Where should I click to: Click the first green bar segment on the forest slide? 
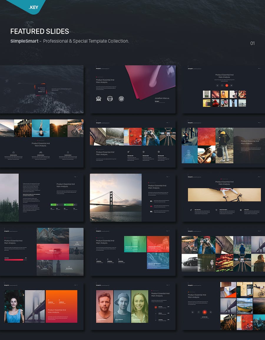point(54,204)
